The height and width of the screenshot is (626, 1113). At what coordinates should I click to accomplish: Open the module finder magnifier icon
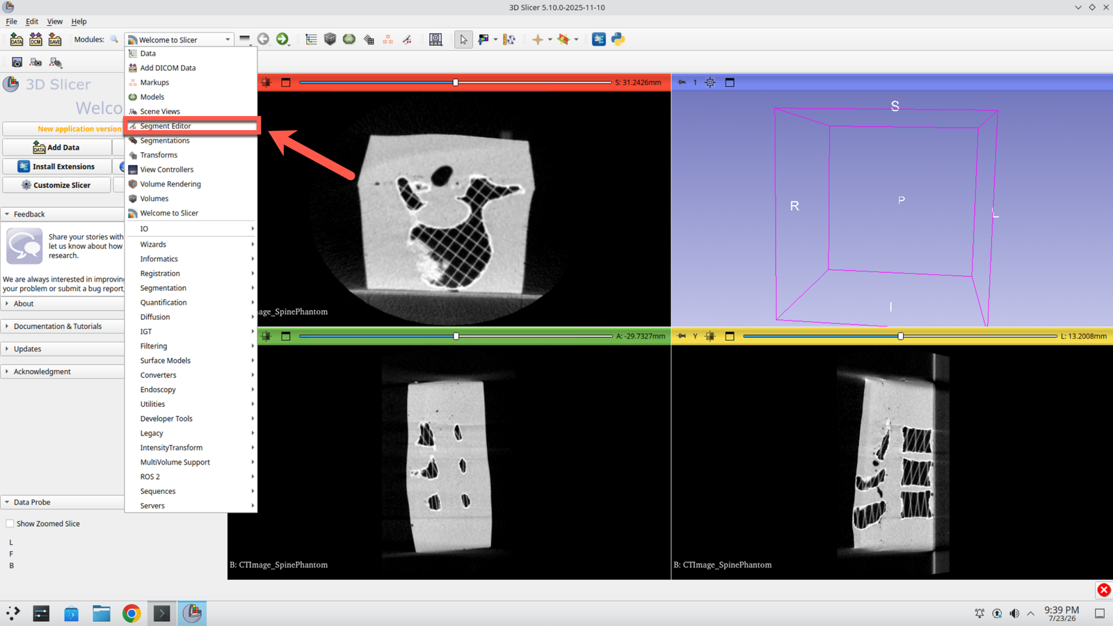[114, 40]
